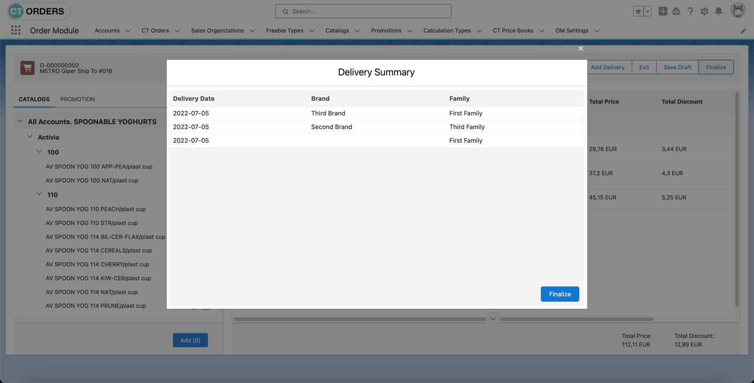
Task: Click the Trailhead guidance icon in the header
Action: tap(676, 11)
